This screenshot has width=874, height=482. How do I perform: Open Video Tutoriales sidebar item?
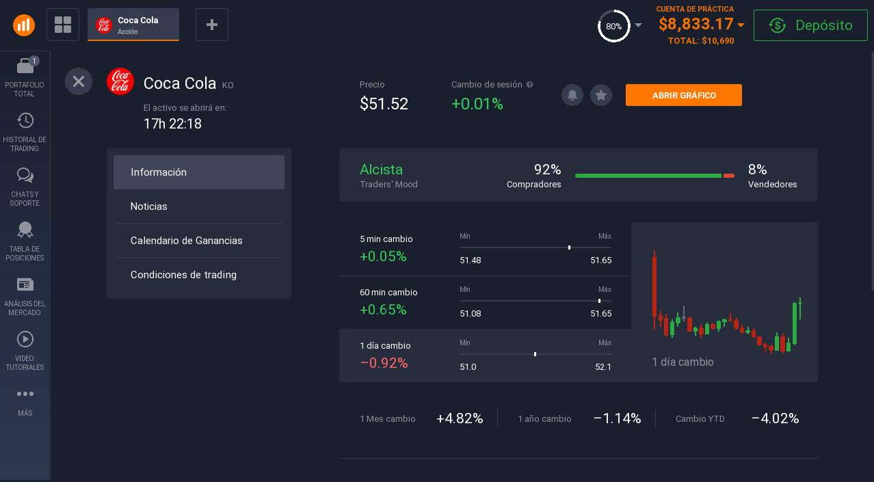(25, 351)
